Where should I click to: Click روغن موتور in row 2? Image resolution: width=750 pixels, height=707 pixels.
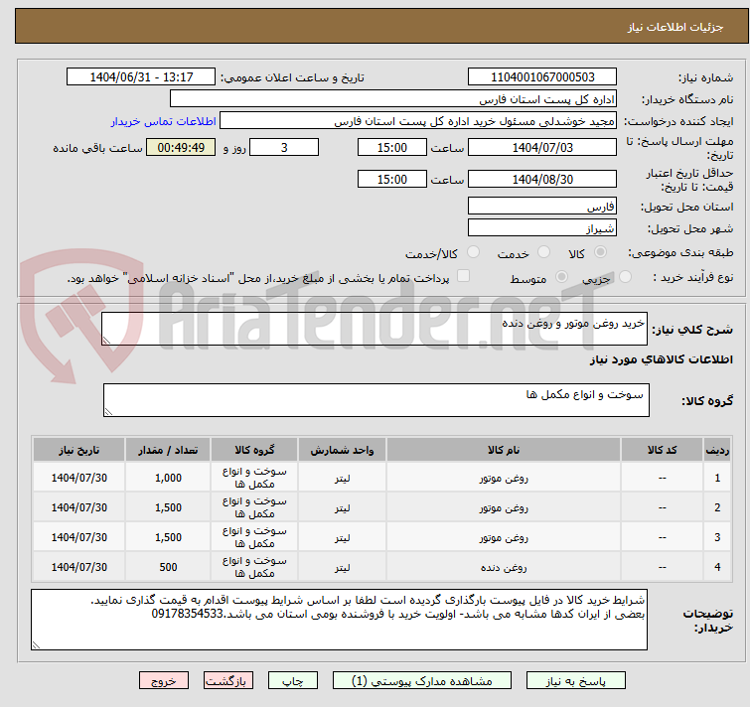tap(504, 507)
